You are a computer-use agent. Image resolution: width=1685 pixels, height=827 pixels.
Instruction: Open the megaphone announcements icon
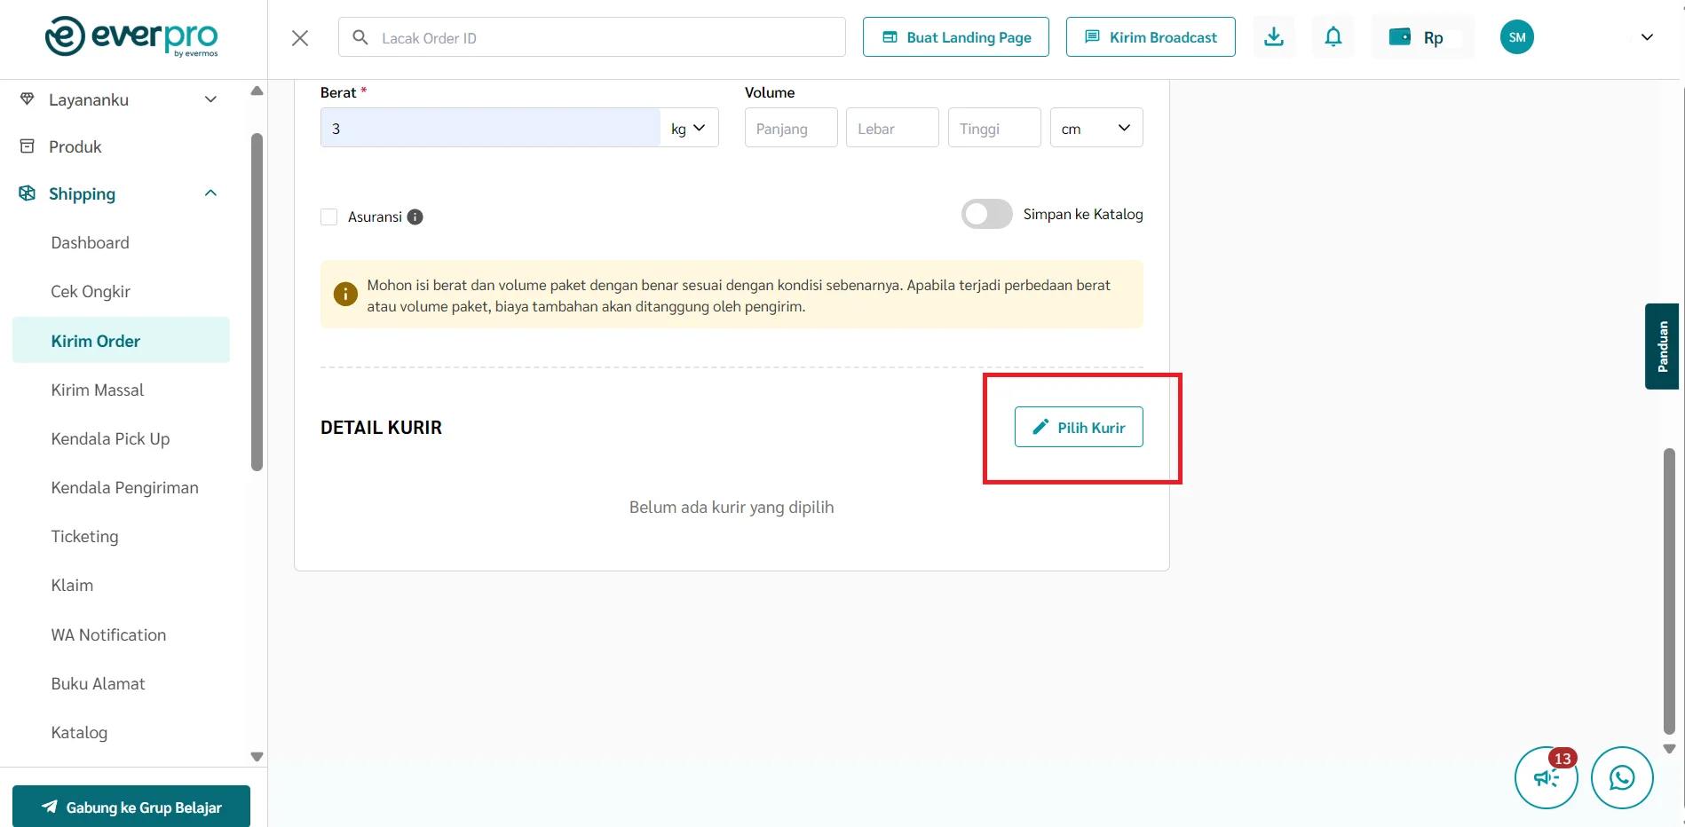(x=1546, y=778)
